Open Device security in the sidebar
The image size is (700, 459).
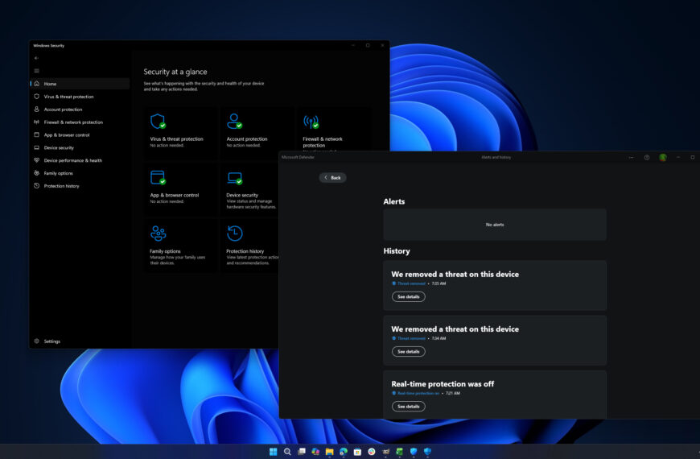tap(80, 147)
